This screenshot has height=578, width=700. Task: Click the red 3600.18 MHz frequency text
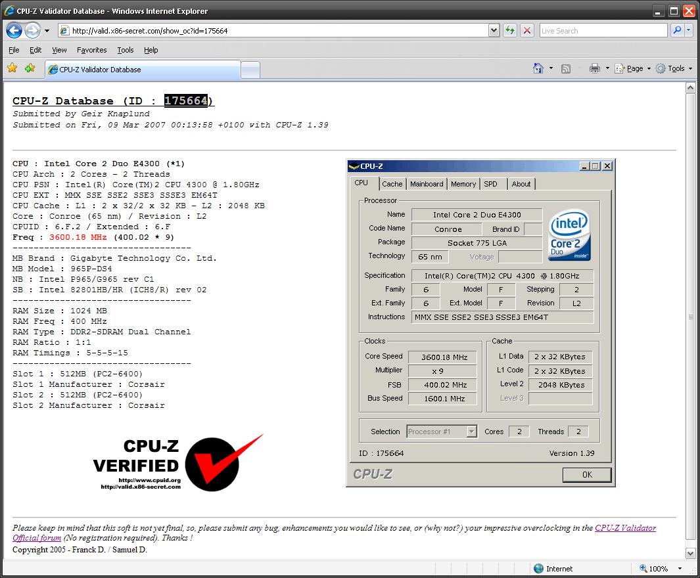pos(78,237)
